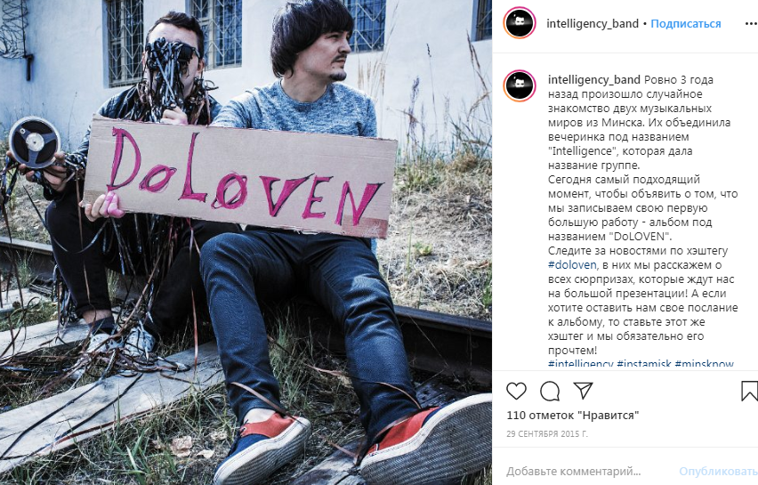Share post via paper plane icon
This screenshot has height=485, width=758.
[x=583, y=391]
